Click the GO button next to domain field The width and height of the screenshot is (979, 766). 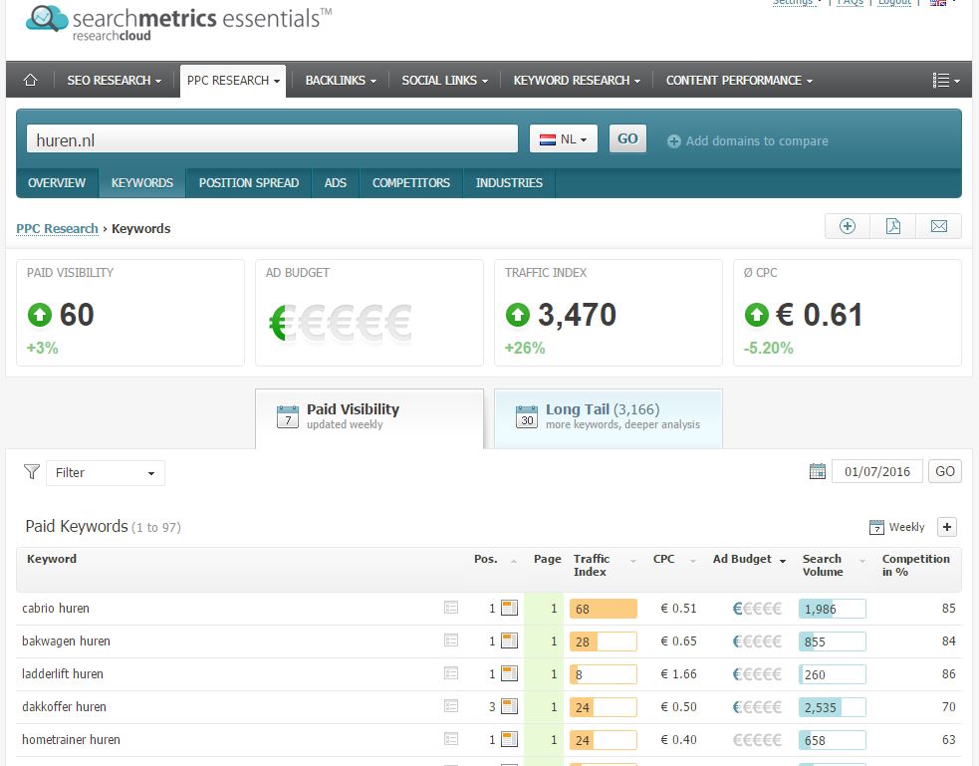(x=627, y=138)
